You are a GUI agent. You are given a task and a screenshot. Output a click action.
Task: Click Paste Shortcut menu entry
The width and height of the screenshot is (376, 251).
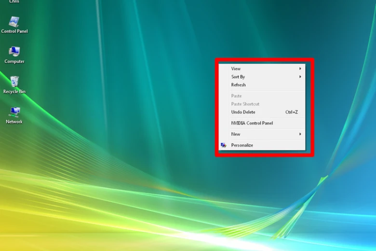[262, 104]
